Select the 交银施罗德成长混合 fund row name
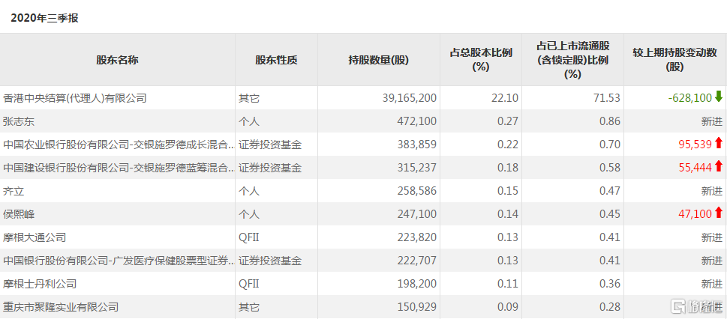 click(x=118, y=145)
